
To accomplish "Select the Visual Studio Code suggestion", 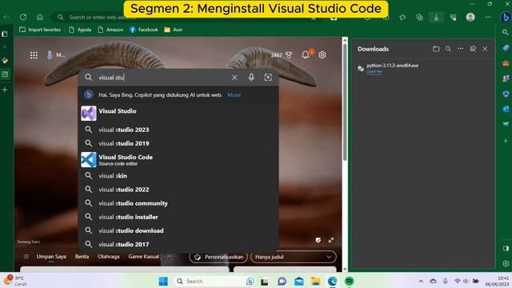I will [178, 160].
